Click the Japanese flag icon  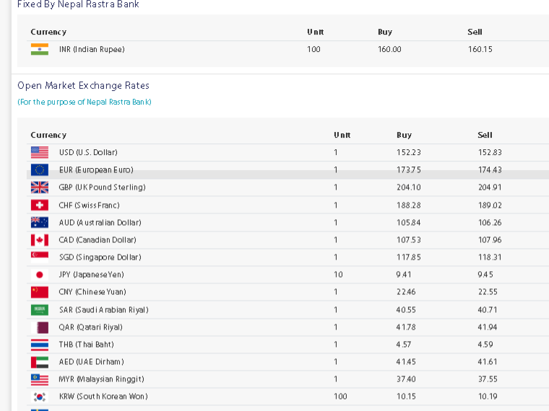point(40,275)
